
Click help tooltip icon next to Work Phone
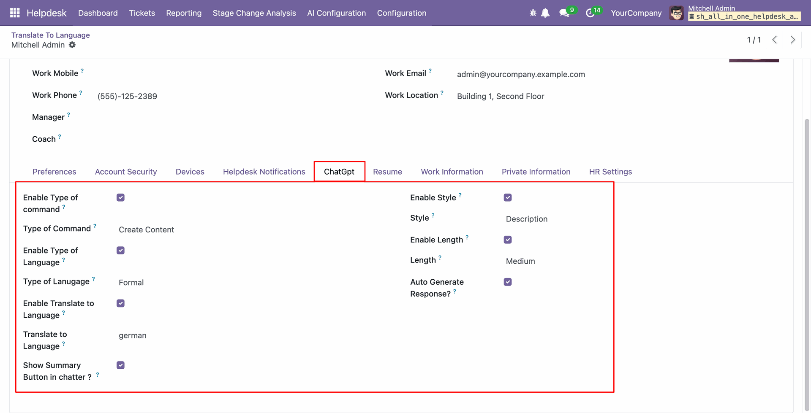81,93
